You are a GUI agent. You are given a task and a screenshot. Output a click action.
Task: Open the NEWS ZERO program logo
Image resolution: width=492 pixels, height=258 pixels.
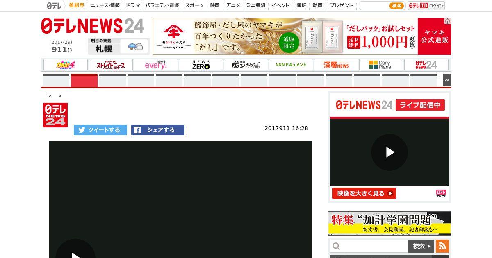coord(201,65)
